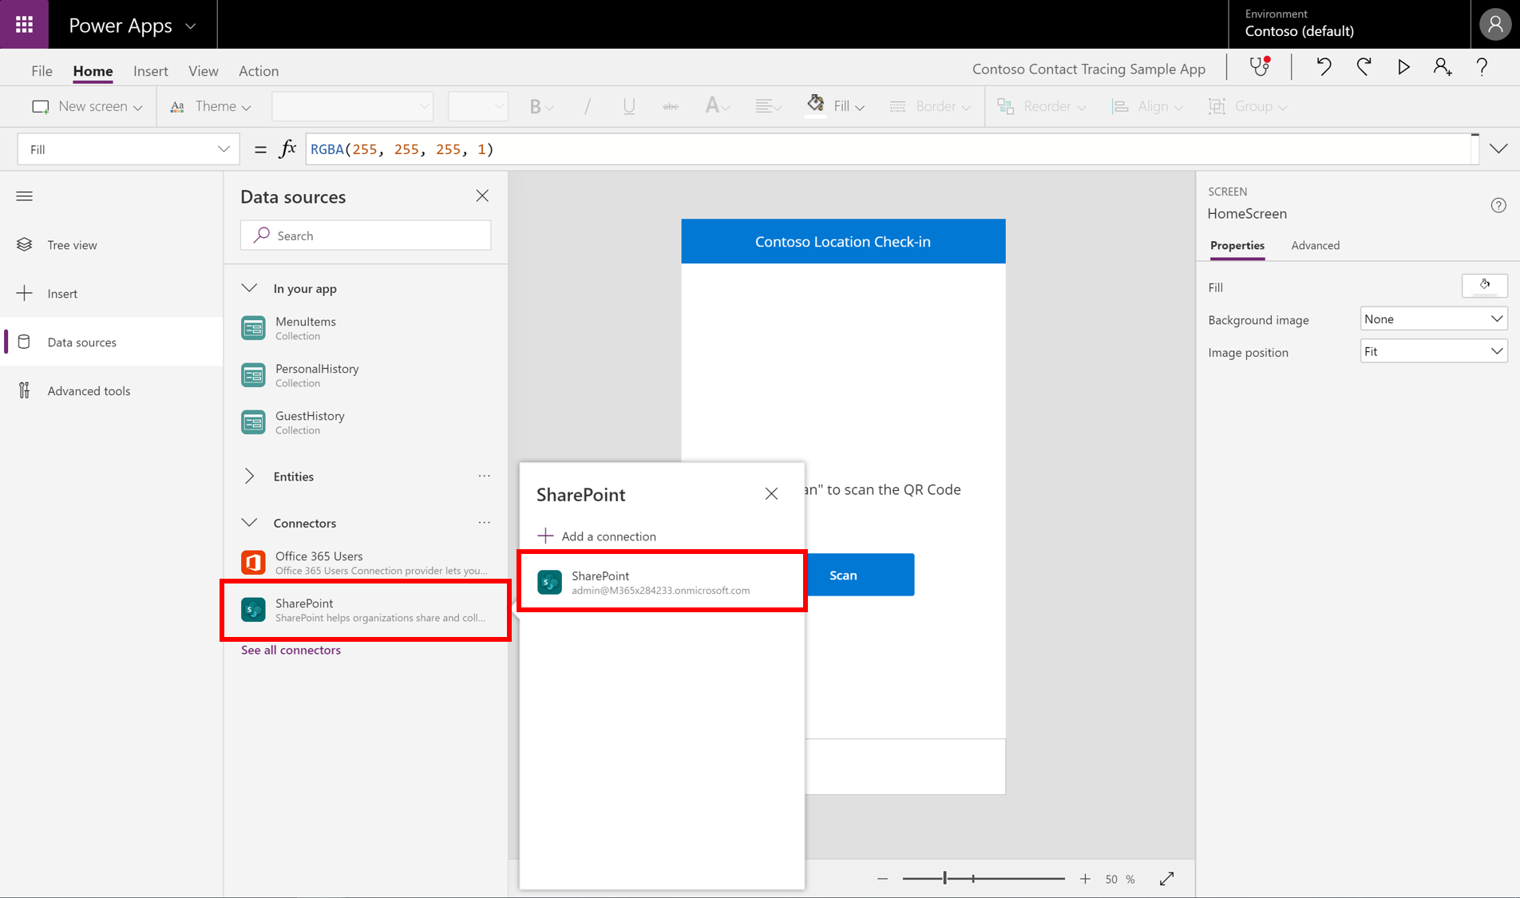1520x898 pixels.
Task: Open the App checker stethoscope icon
Action: [1260, 66]
